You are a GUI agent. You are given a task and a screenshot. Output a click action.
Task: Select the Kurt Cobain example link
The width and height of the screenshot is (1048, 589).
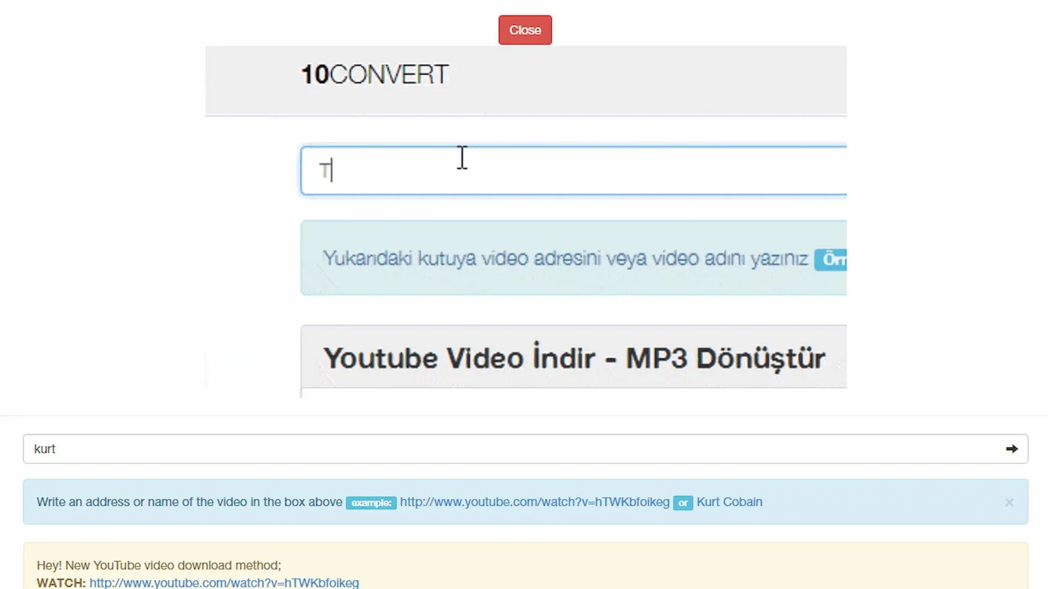click(x=729, y=502)
